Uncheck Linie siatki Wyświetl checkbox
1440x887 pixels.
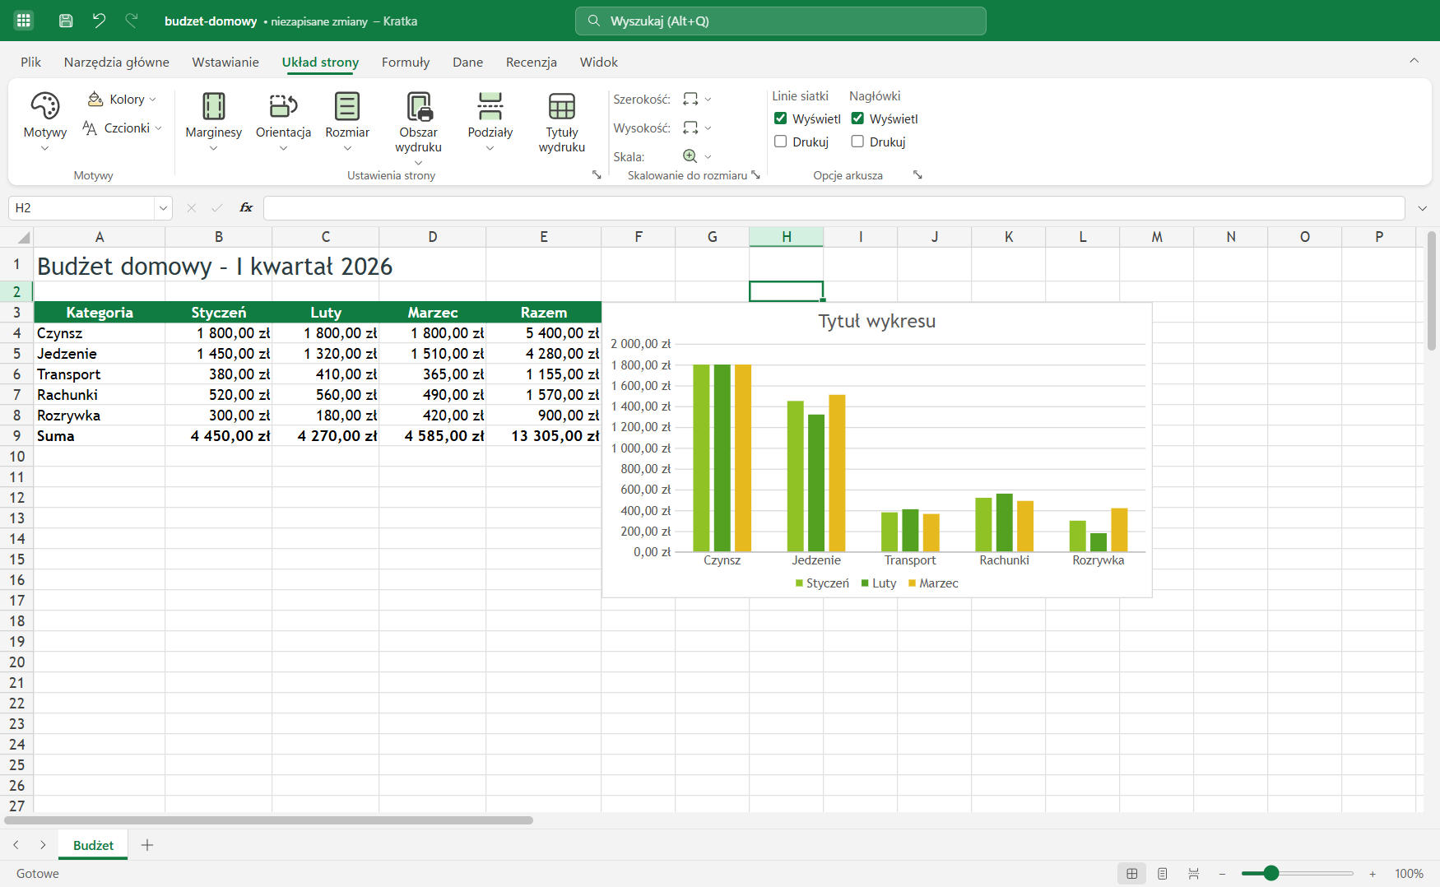click(781, 118)
